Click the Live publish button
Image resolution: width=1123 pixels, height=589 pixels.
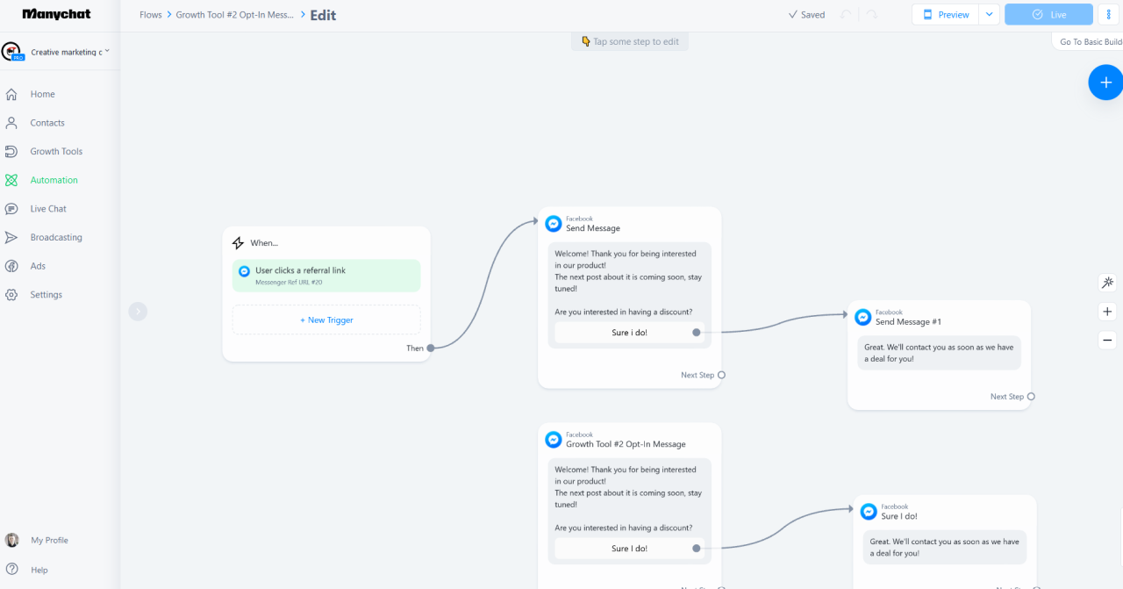[x=1049, y=15]
